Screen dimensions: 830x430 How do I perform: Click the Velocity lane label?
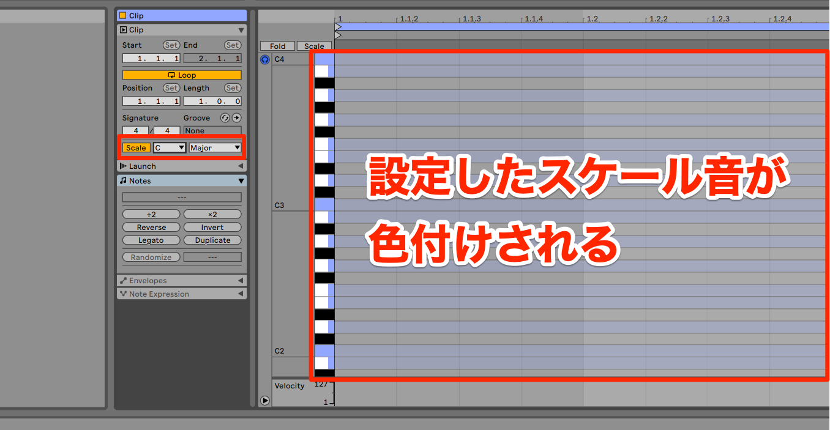(x=289, y=386)
